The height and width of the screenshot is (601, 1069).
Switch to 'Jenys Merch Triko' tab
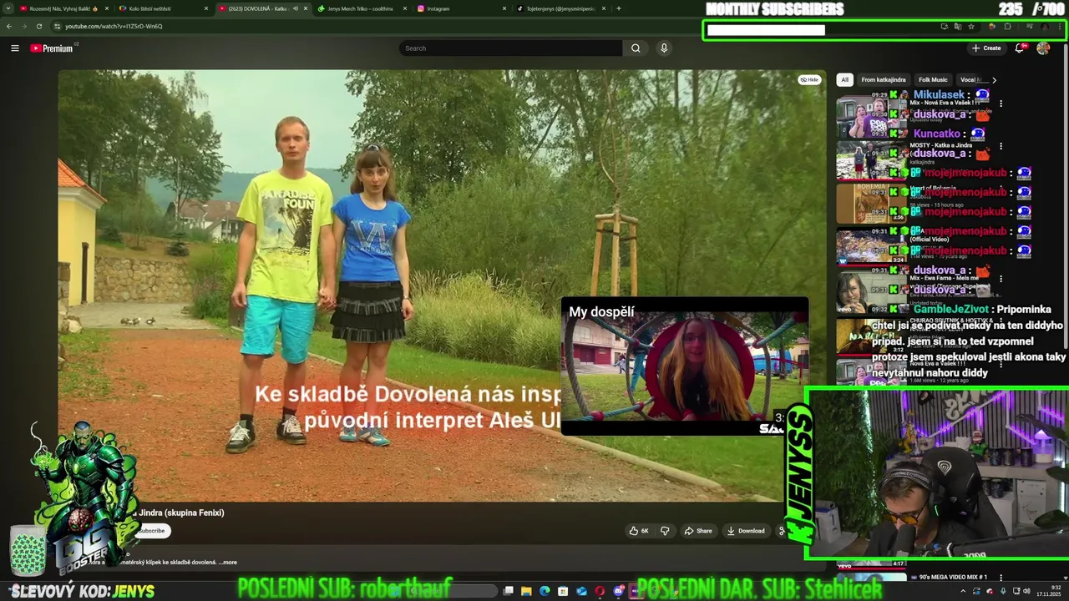[361, 8]
